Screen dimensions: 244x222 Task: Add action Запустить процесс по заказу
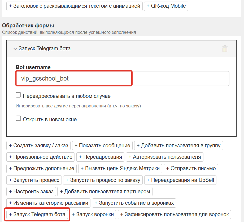(103, 180)
